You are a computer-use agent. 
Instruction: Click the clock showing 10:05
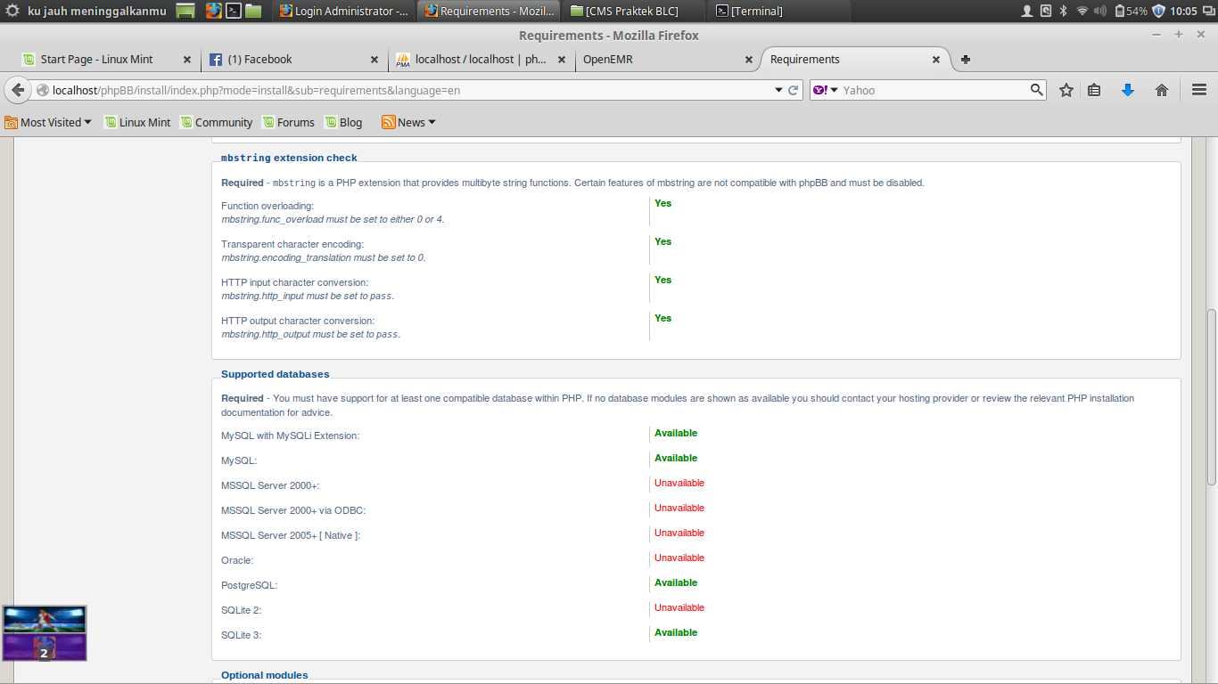tap(1184, 11)
